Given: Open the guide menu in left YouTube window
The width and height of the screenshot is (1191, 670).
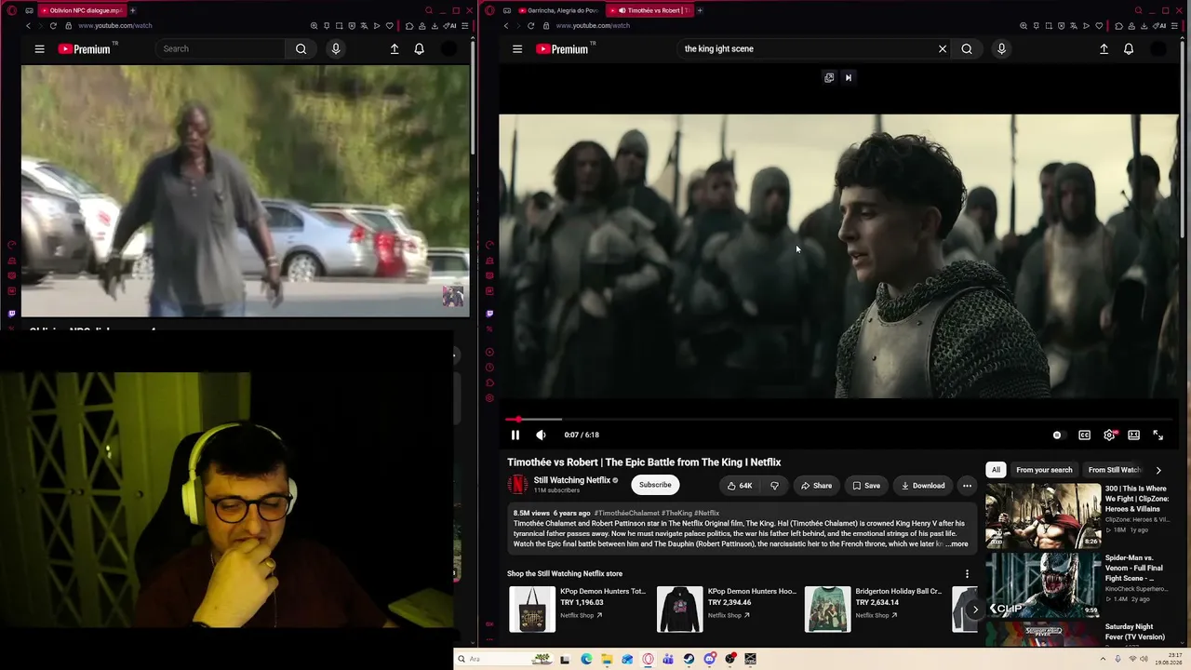Looking at the screenshot, I should tap(39, 48).
